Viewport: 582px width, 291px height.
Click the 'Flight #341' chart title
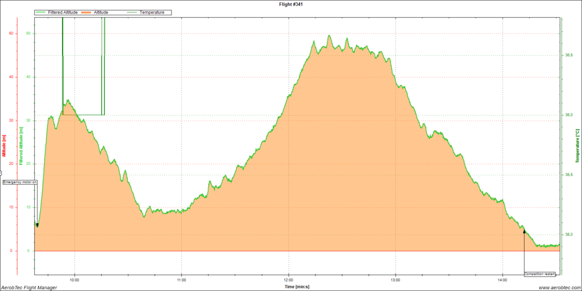290,3
